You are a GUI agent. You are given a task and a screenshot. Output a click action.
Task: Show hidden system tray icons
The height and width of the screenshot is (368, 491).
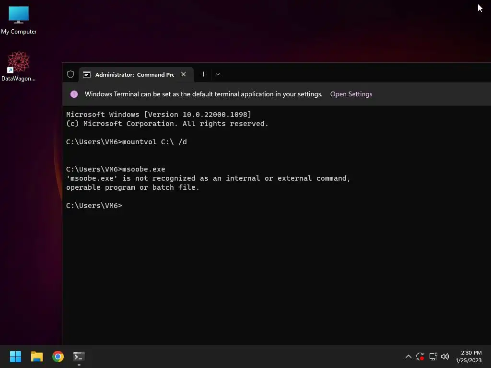tap(409, 356)
